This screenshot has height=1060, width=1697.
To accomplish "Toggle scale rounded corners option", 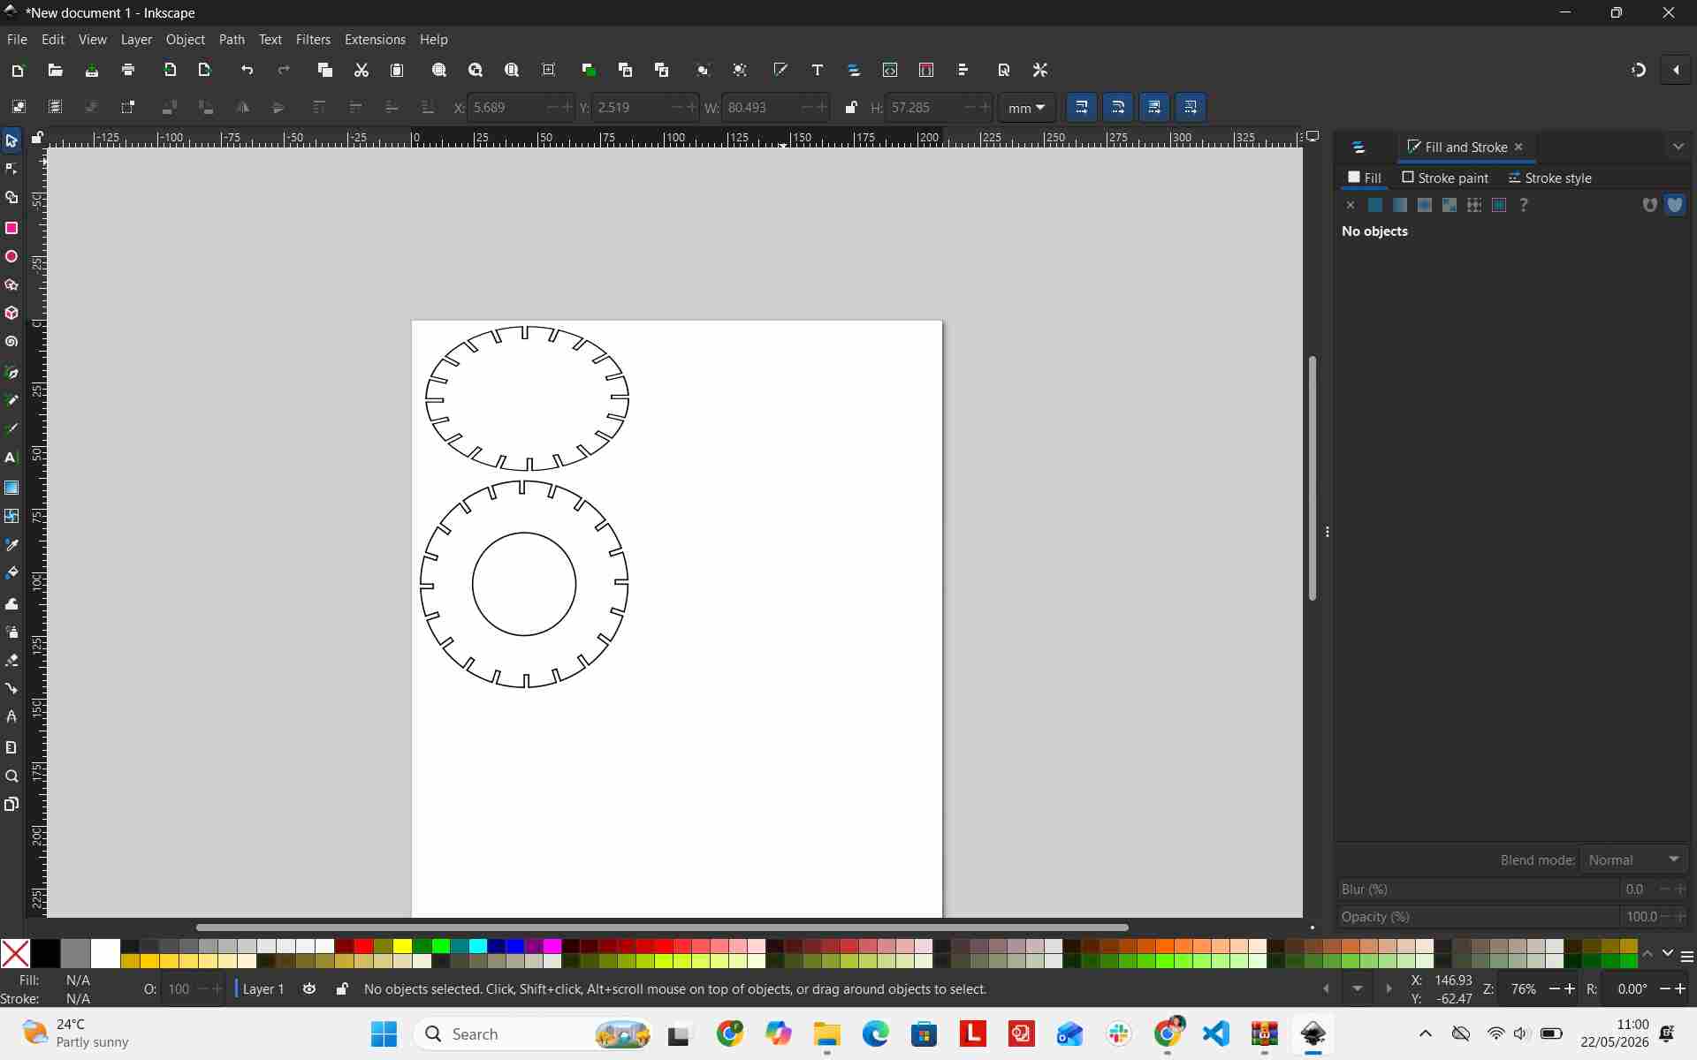I will [x=1118, y=107].
